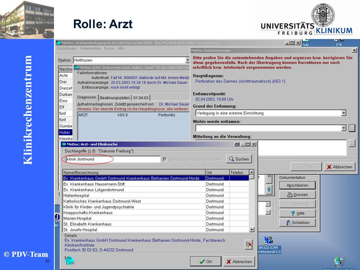Select the Marien-Hospital row
Viewport: 360px width, 270px height.
click(x=156, y=218)
